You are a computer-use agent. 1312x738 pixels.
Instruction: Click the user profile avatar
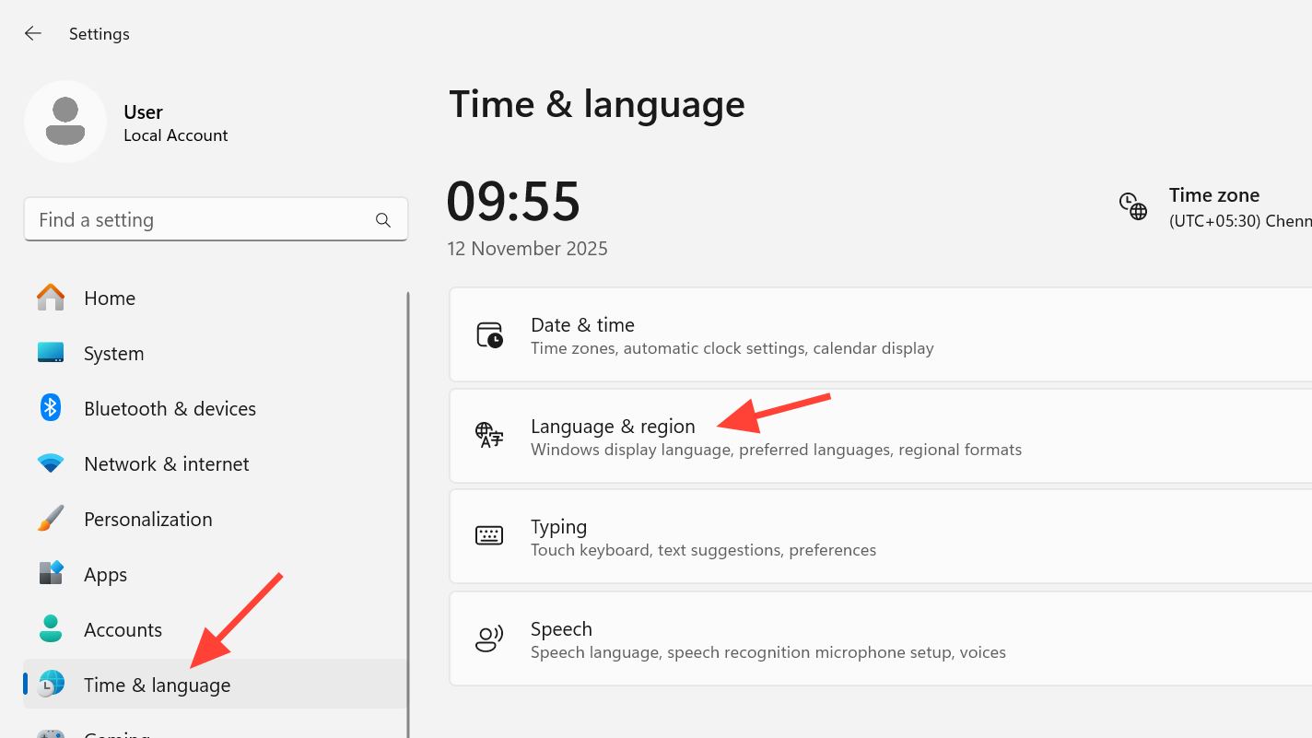(65, 122)
